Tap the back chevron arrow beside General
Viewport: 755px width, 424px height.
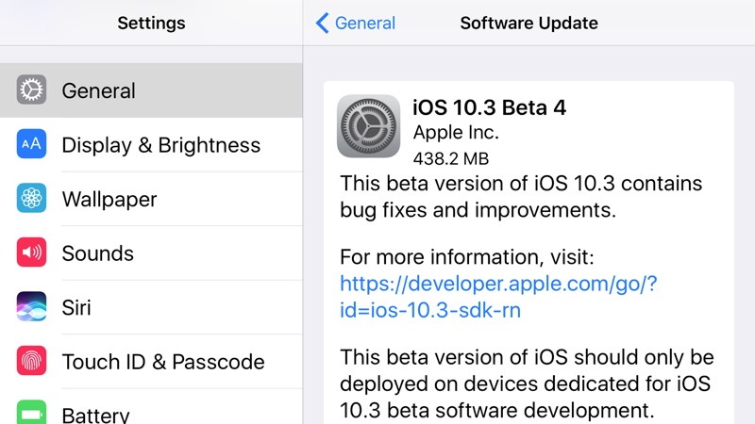pos(323,23)
